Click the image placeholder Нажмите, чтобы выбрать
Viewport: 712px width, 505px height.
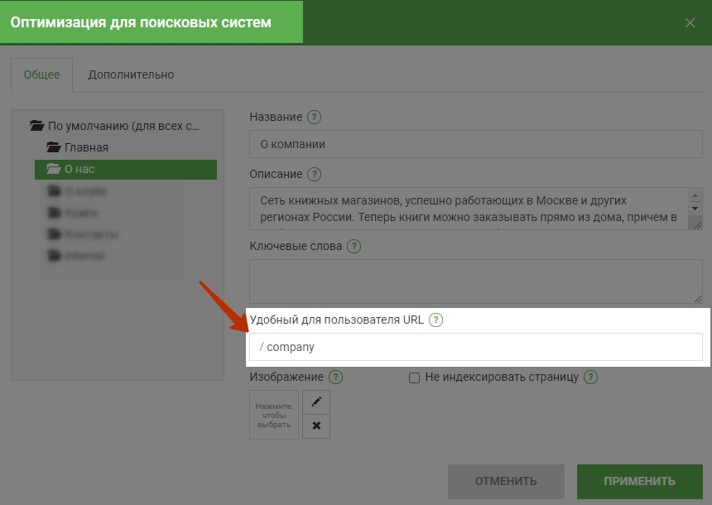pos(274,415)
